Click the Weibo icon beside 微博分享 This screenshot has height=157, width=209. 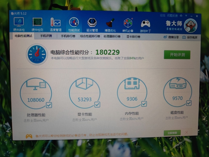tap(165, 37)
